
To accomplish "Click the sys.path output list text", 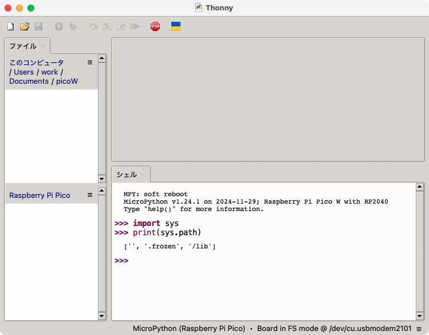I will [170, 247].
